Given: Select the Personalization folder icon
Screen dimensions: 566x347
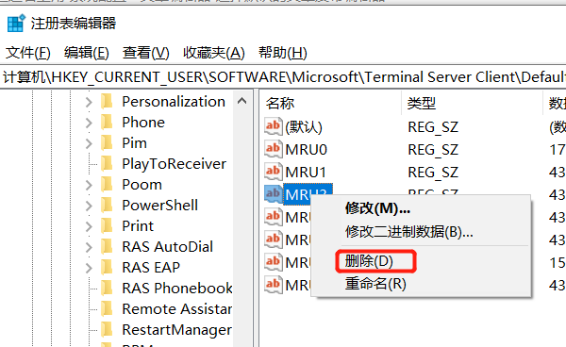Looking at the screenshot, I should 107,101.
